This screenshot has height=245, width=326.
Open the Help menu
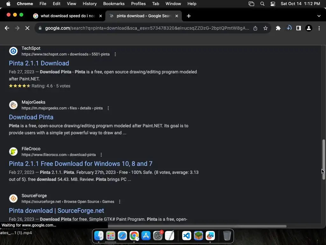192,4
